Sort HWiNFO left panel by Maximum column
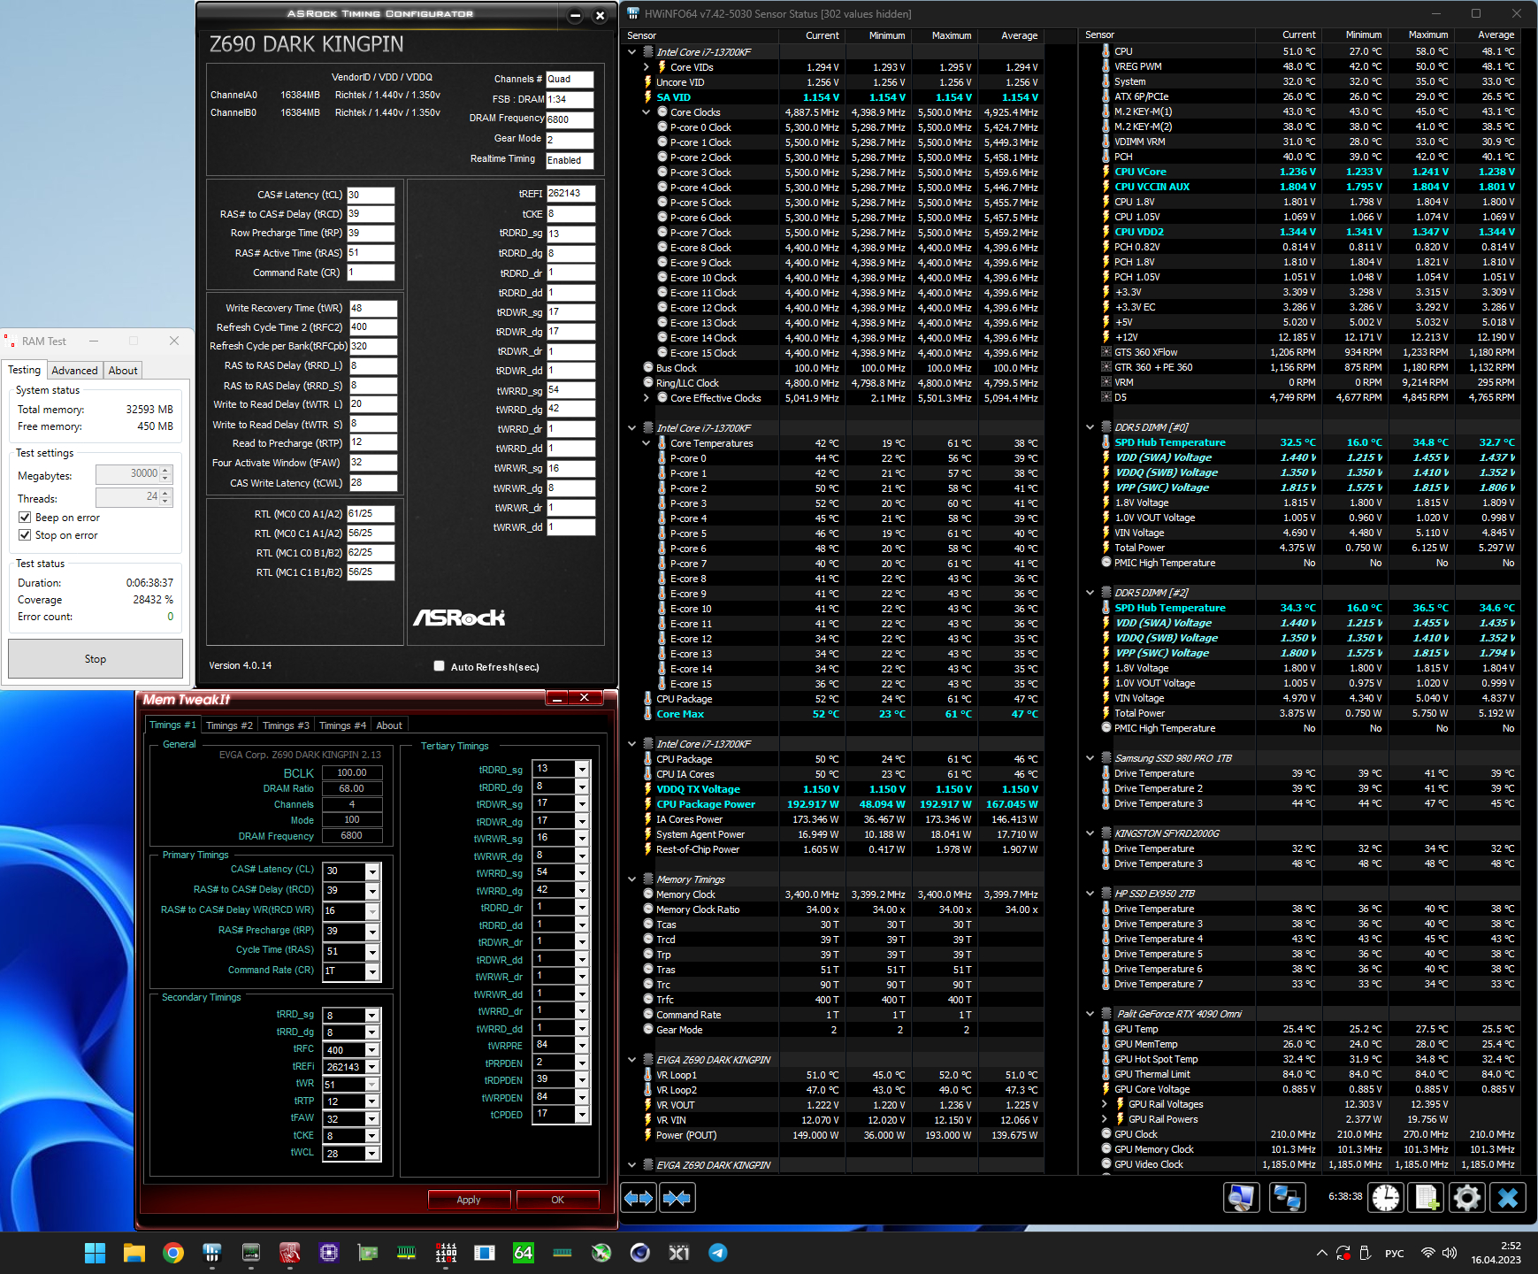The width and height of the screenshot is (1538, 1274). tap(945, 35)
